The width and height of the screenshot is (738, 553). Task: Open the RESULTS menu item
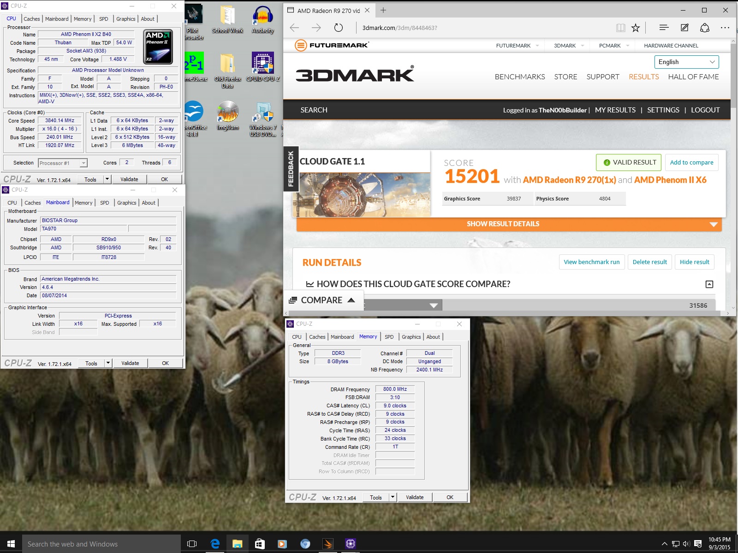point(644,77)
